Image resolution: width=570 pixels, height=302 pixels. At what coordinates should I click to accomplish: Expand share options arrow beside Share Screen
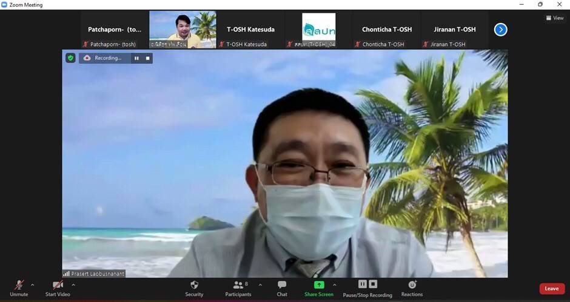point(334,284)
